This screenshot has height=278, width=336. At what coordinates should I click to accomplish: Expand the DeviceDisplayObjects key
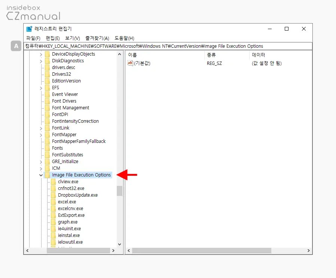[x=41, y=54]
